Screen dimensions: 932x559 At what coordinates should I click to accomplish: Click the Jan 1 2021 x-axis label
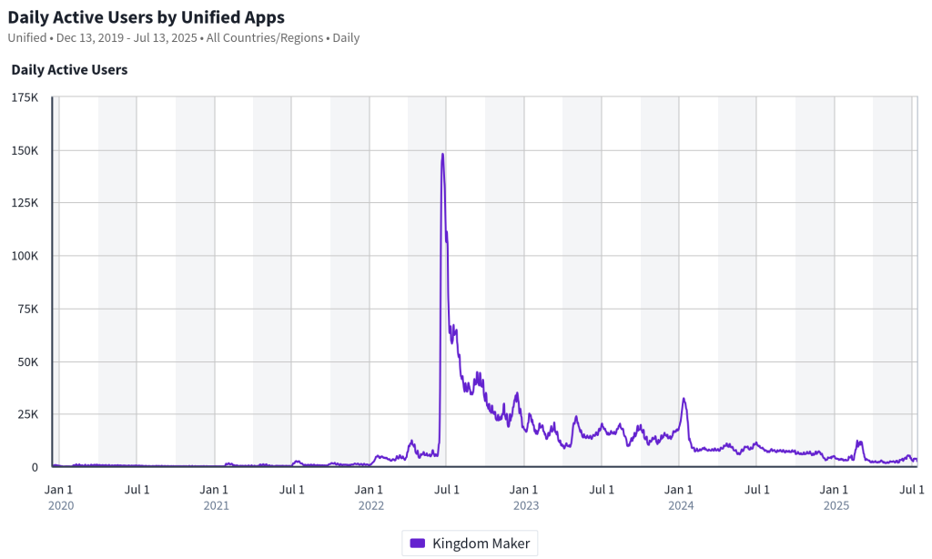click(x=213, y=490)
